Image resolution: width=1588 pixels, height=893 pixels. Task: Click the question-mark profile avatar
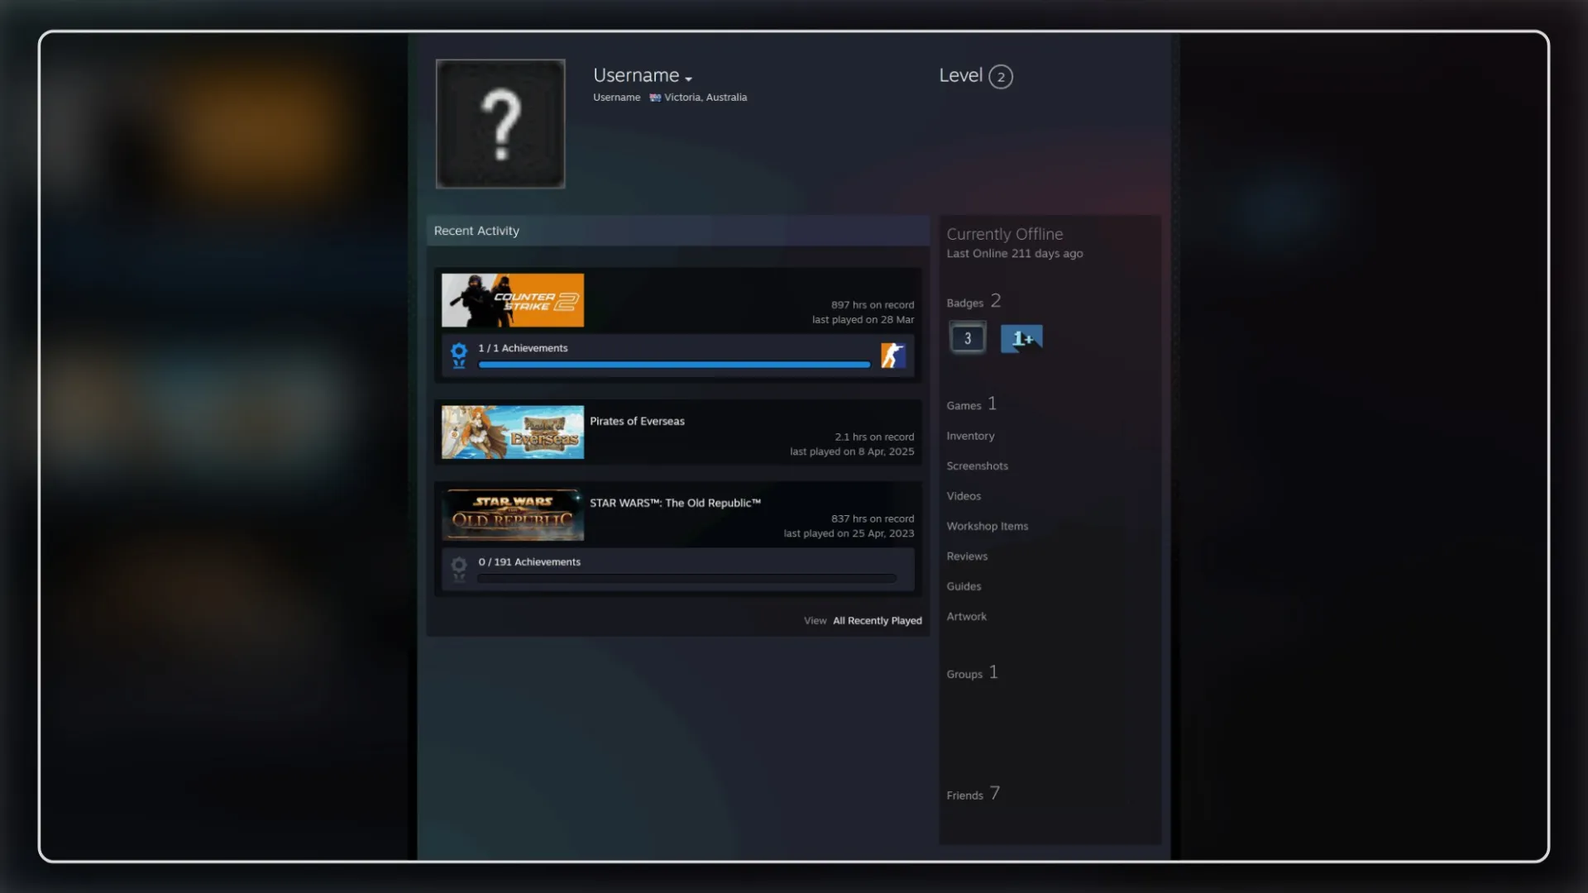click(x=500, y=124)
